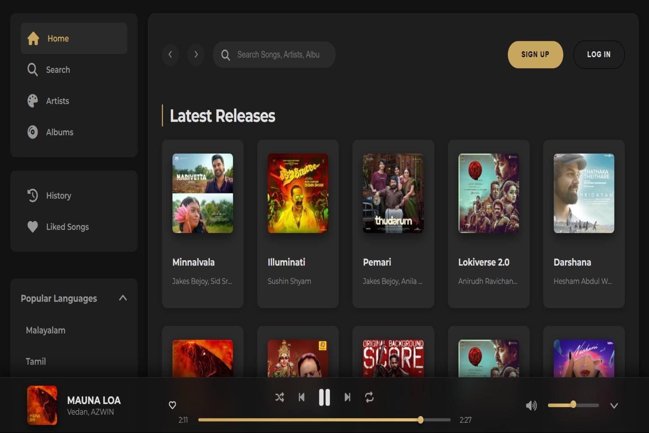Screen dimensions: 649x433
Task: Go forward with the right arrow button
Action: click(x=196, y=55)
